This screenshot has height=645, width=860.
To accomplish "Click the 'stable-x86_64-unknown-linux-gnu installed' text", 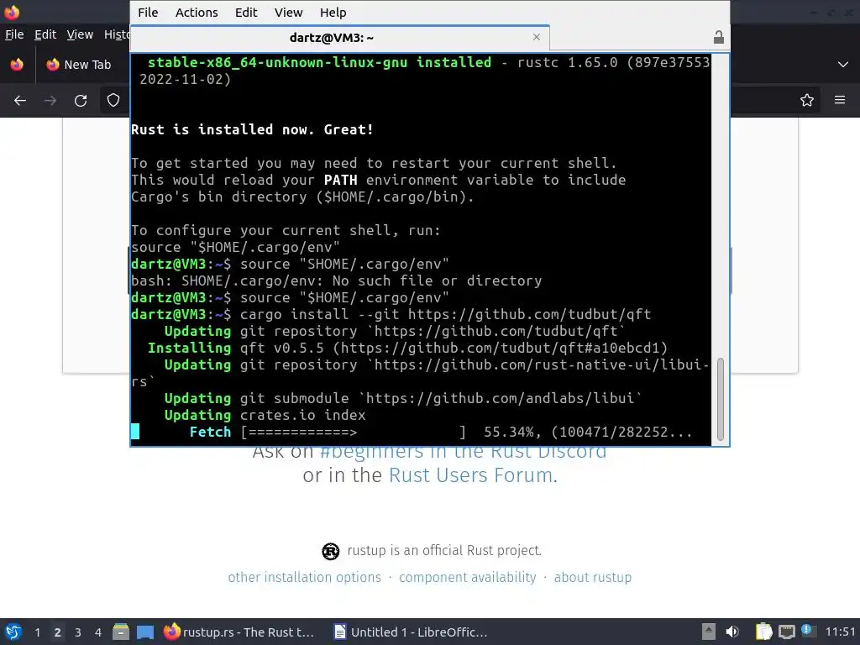I will 319,62.
